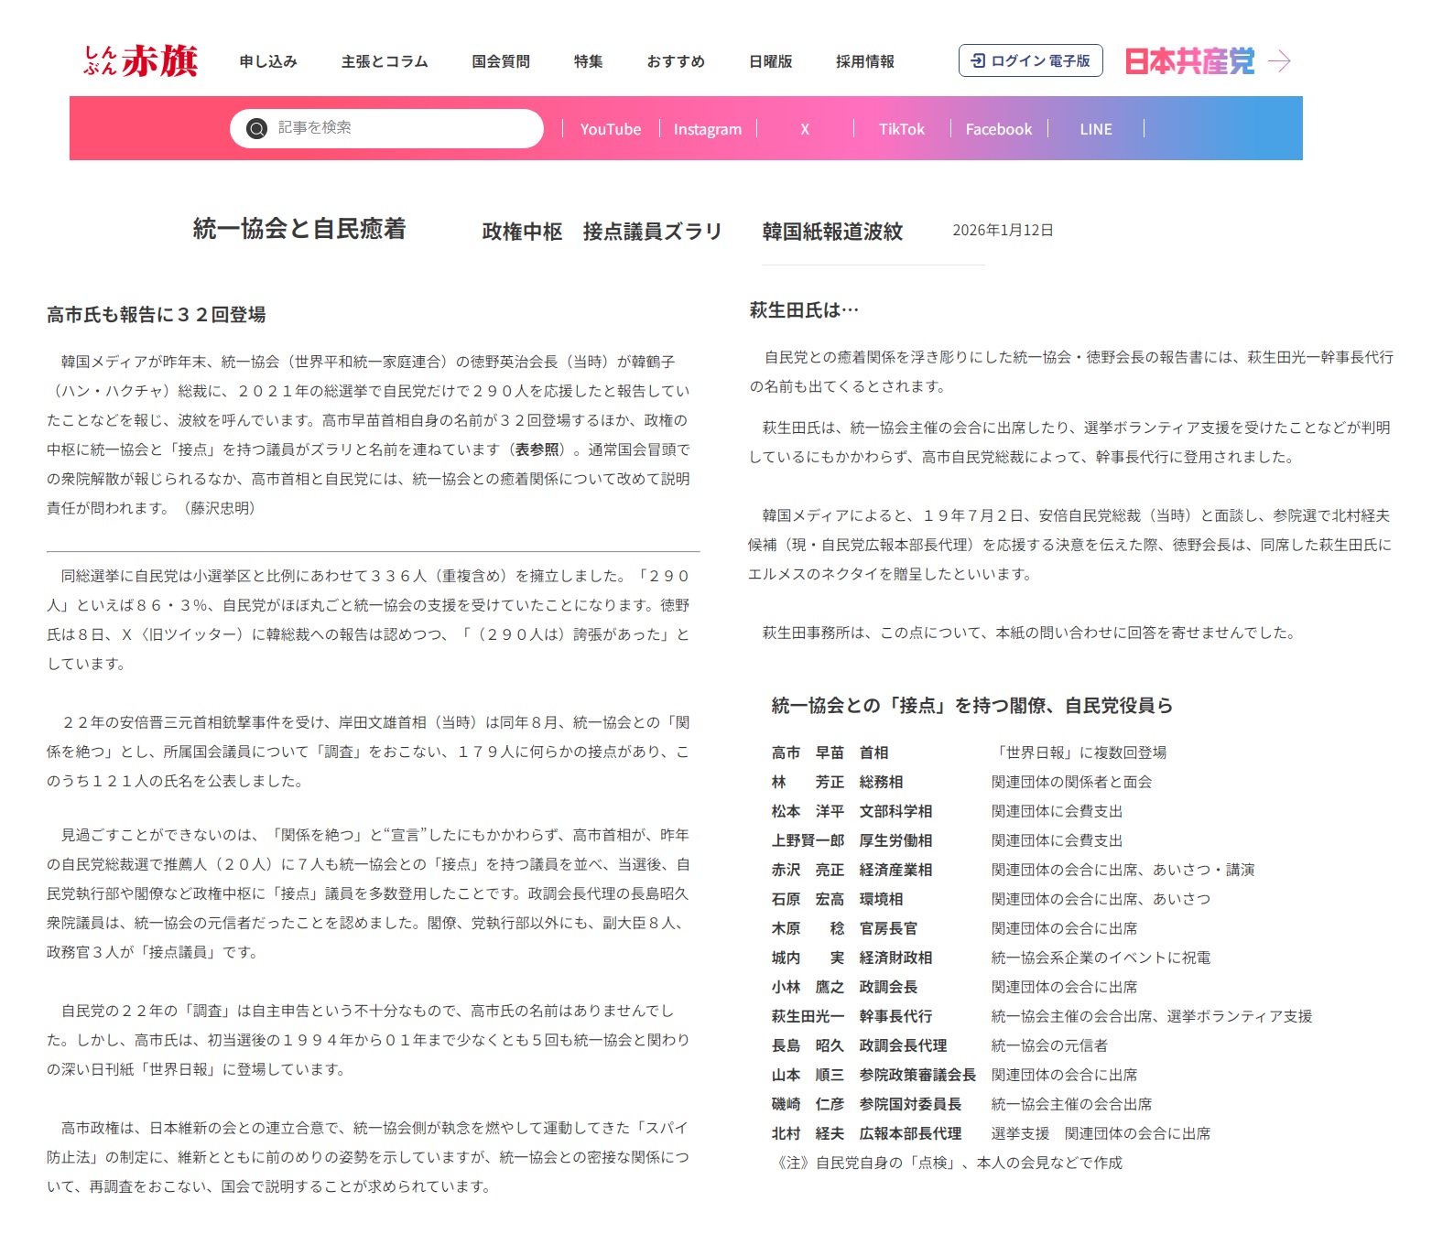Screen dimensions: 1432x1234
Task: Select 国会質問 in the navigation
Action: (x=501, y=61)
